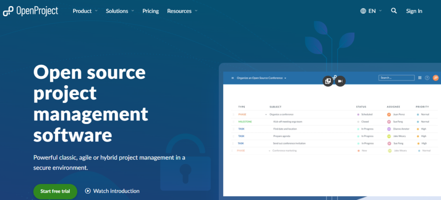
Task: Click the globe language icon
Action: tap(363, 11)
